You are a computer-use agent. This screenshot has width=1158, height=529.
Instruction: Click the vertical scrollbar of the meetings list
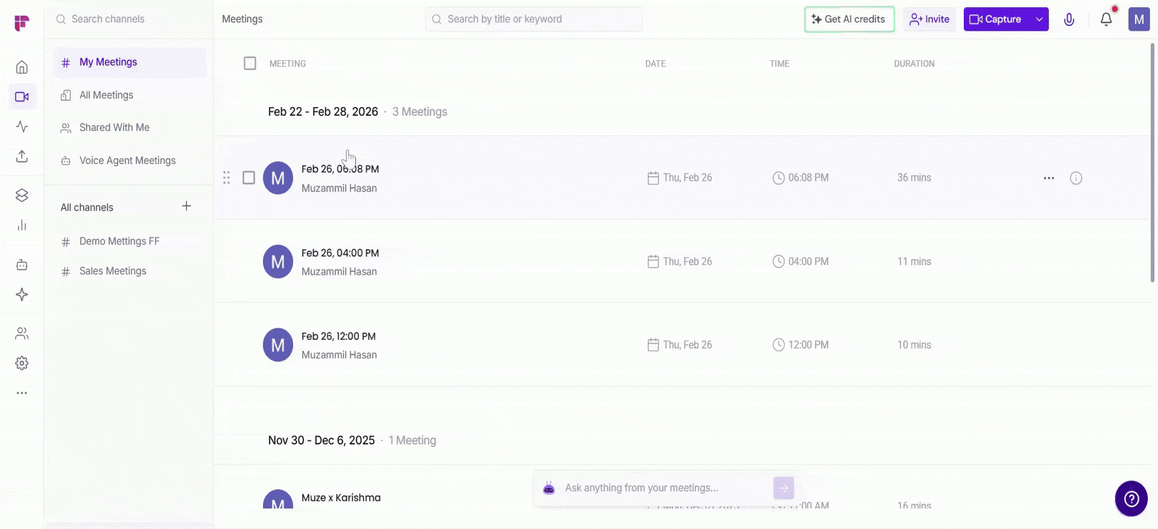[1153, 163]
